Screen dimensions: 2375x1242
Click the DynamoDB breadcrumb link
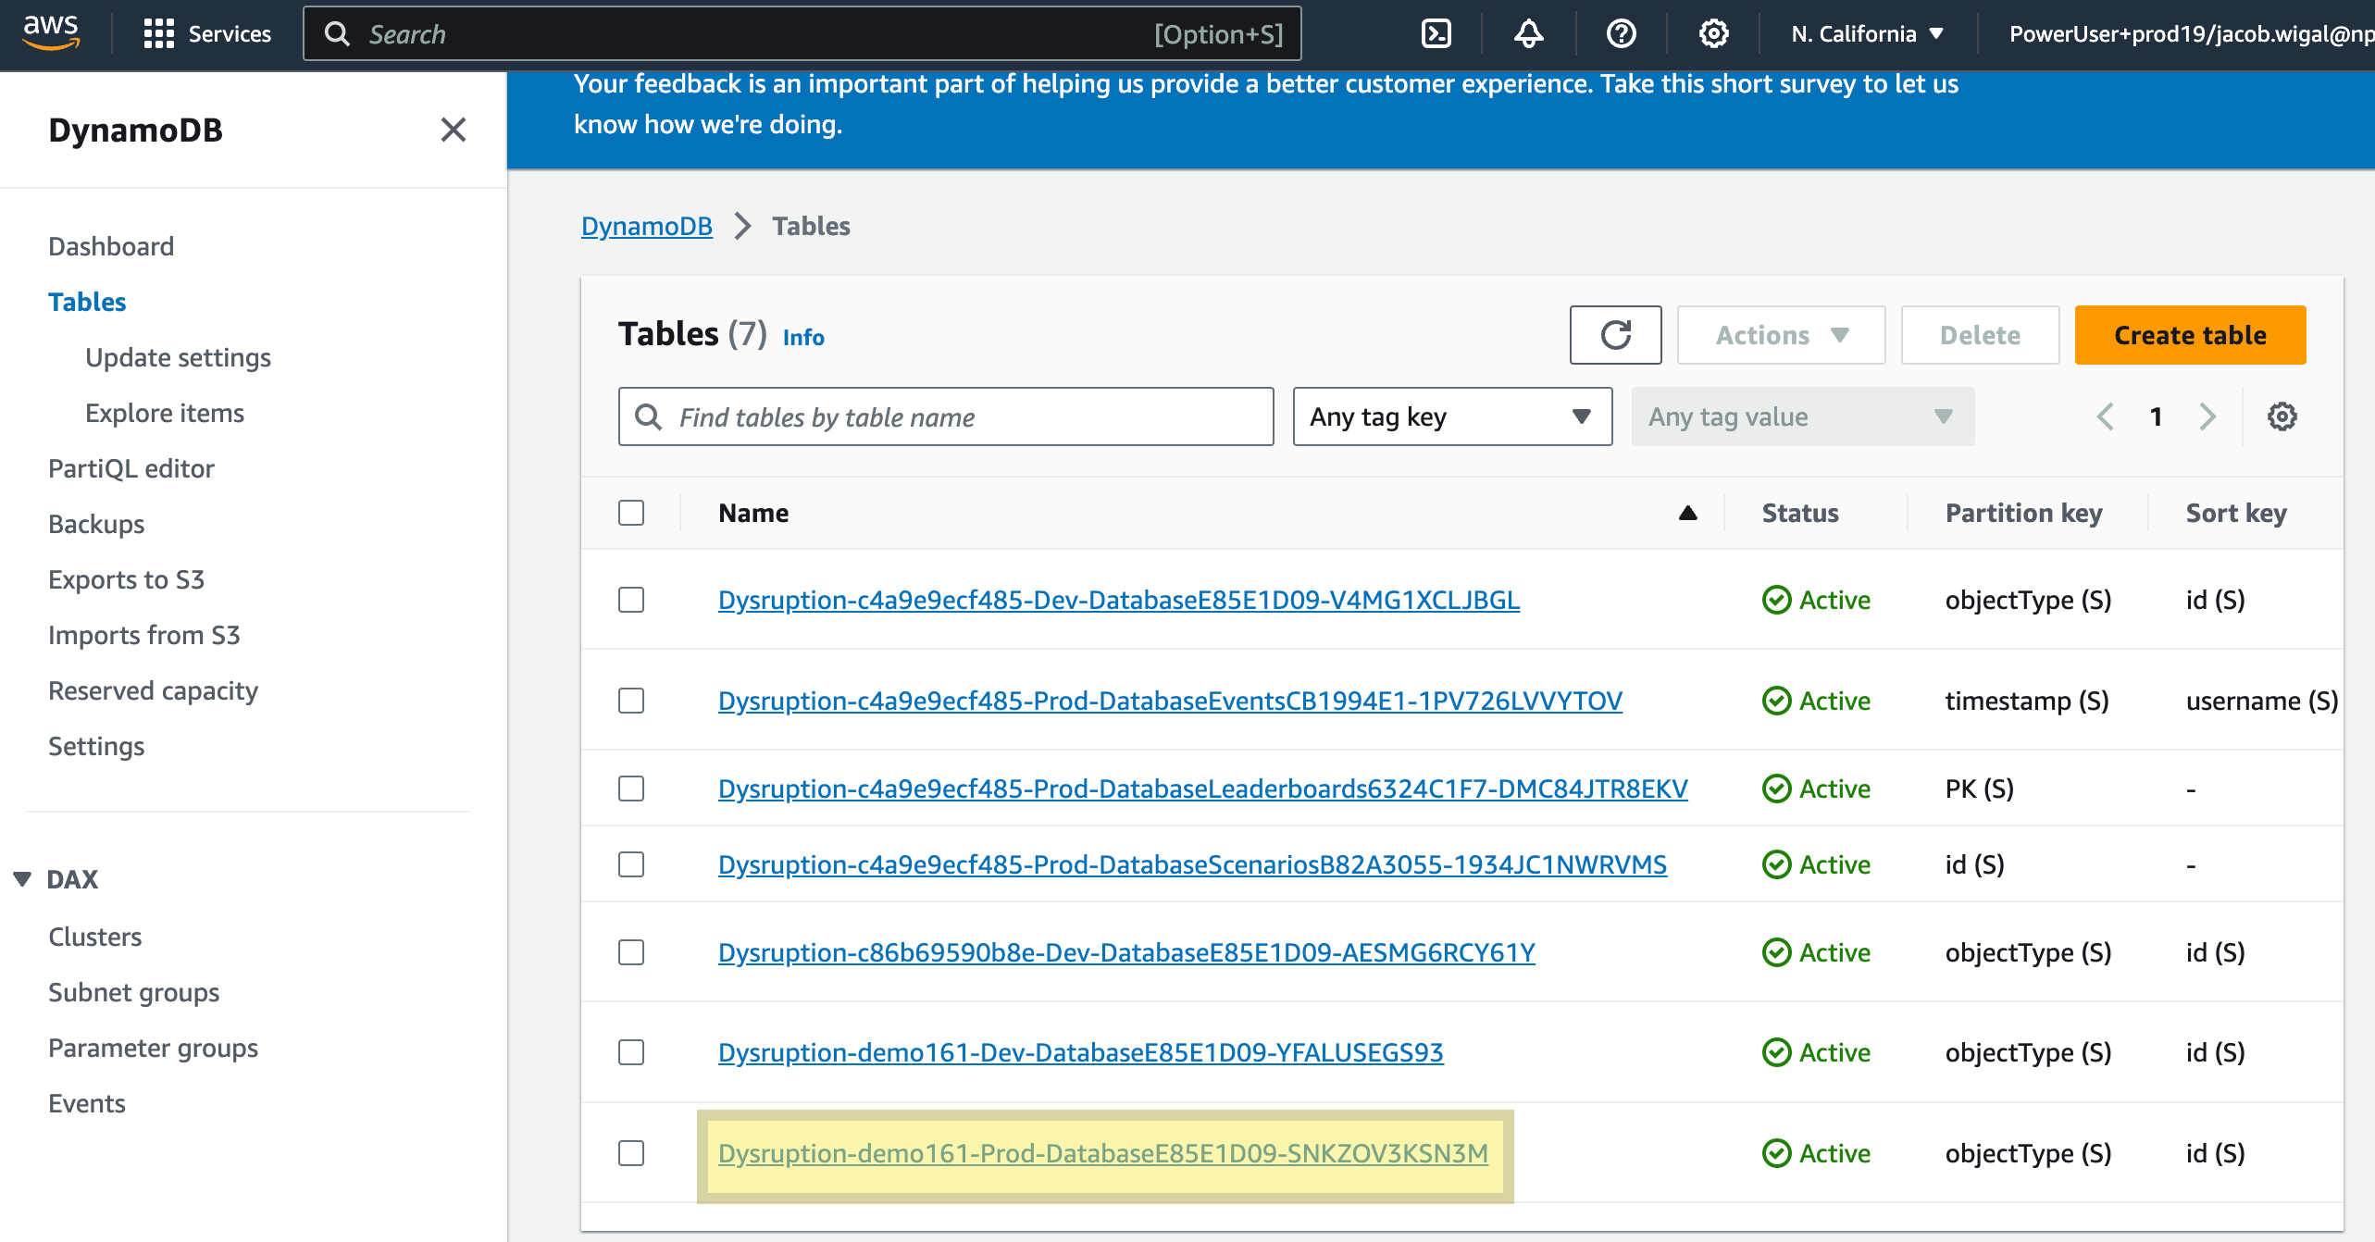[647, 226]
